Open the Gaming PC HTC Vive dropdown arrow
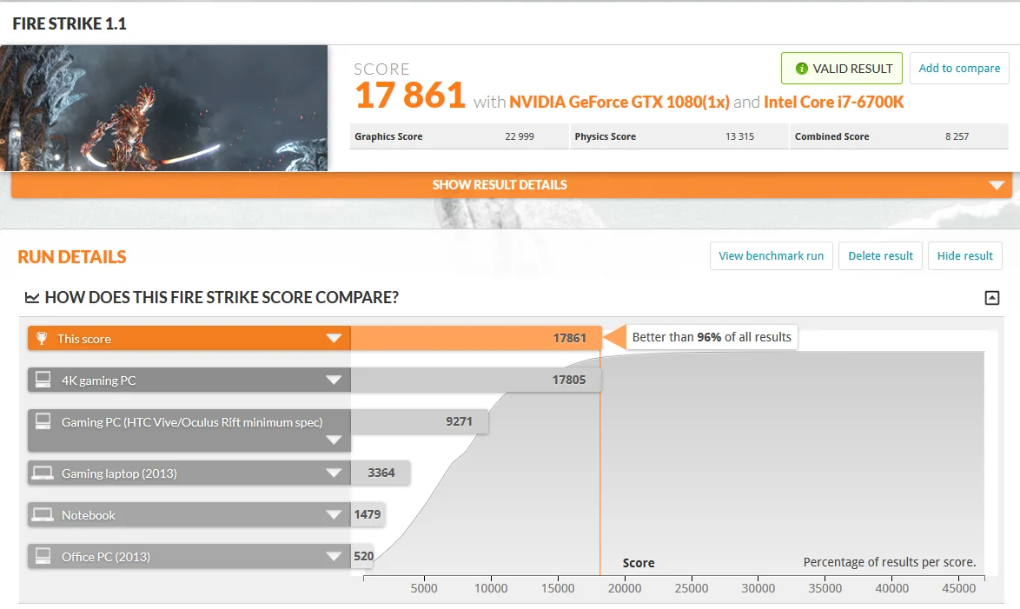 point(334,440)
